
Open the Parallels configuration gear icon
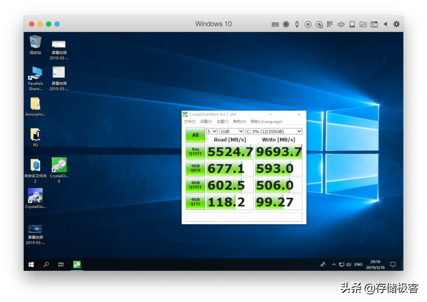tap(397, 24)
